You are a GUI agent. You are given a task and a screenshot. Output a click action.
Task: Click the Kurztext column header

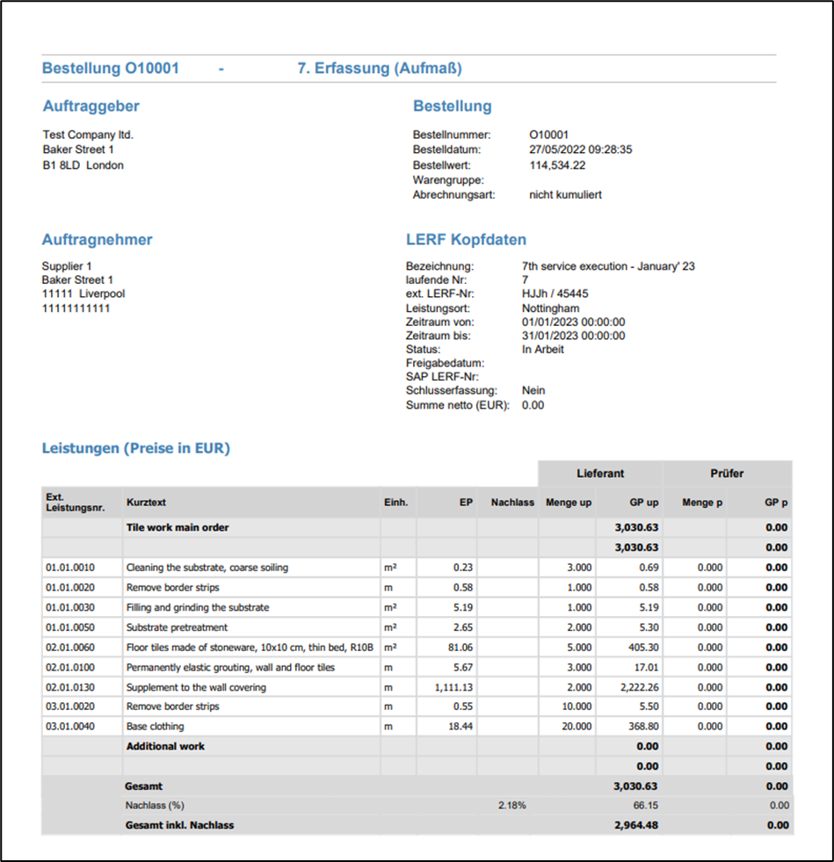coord(146,503)
